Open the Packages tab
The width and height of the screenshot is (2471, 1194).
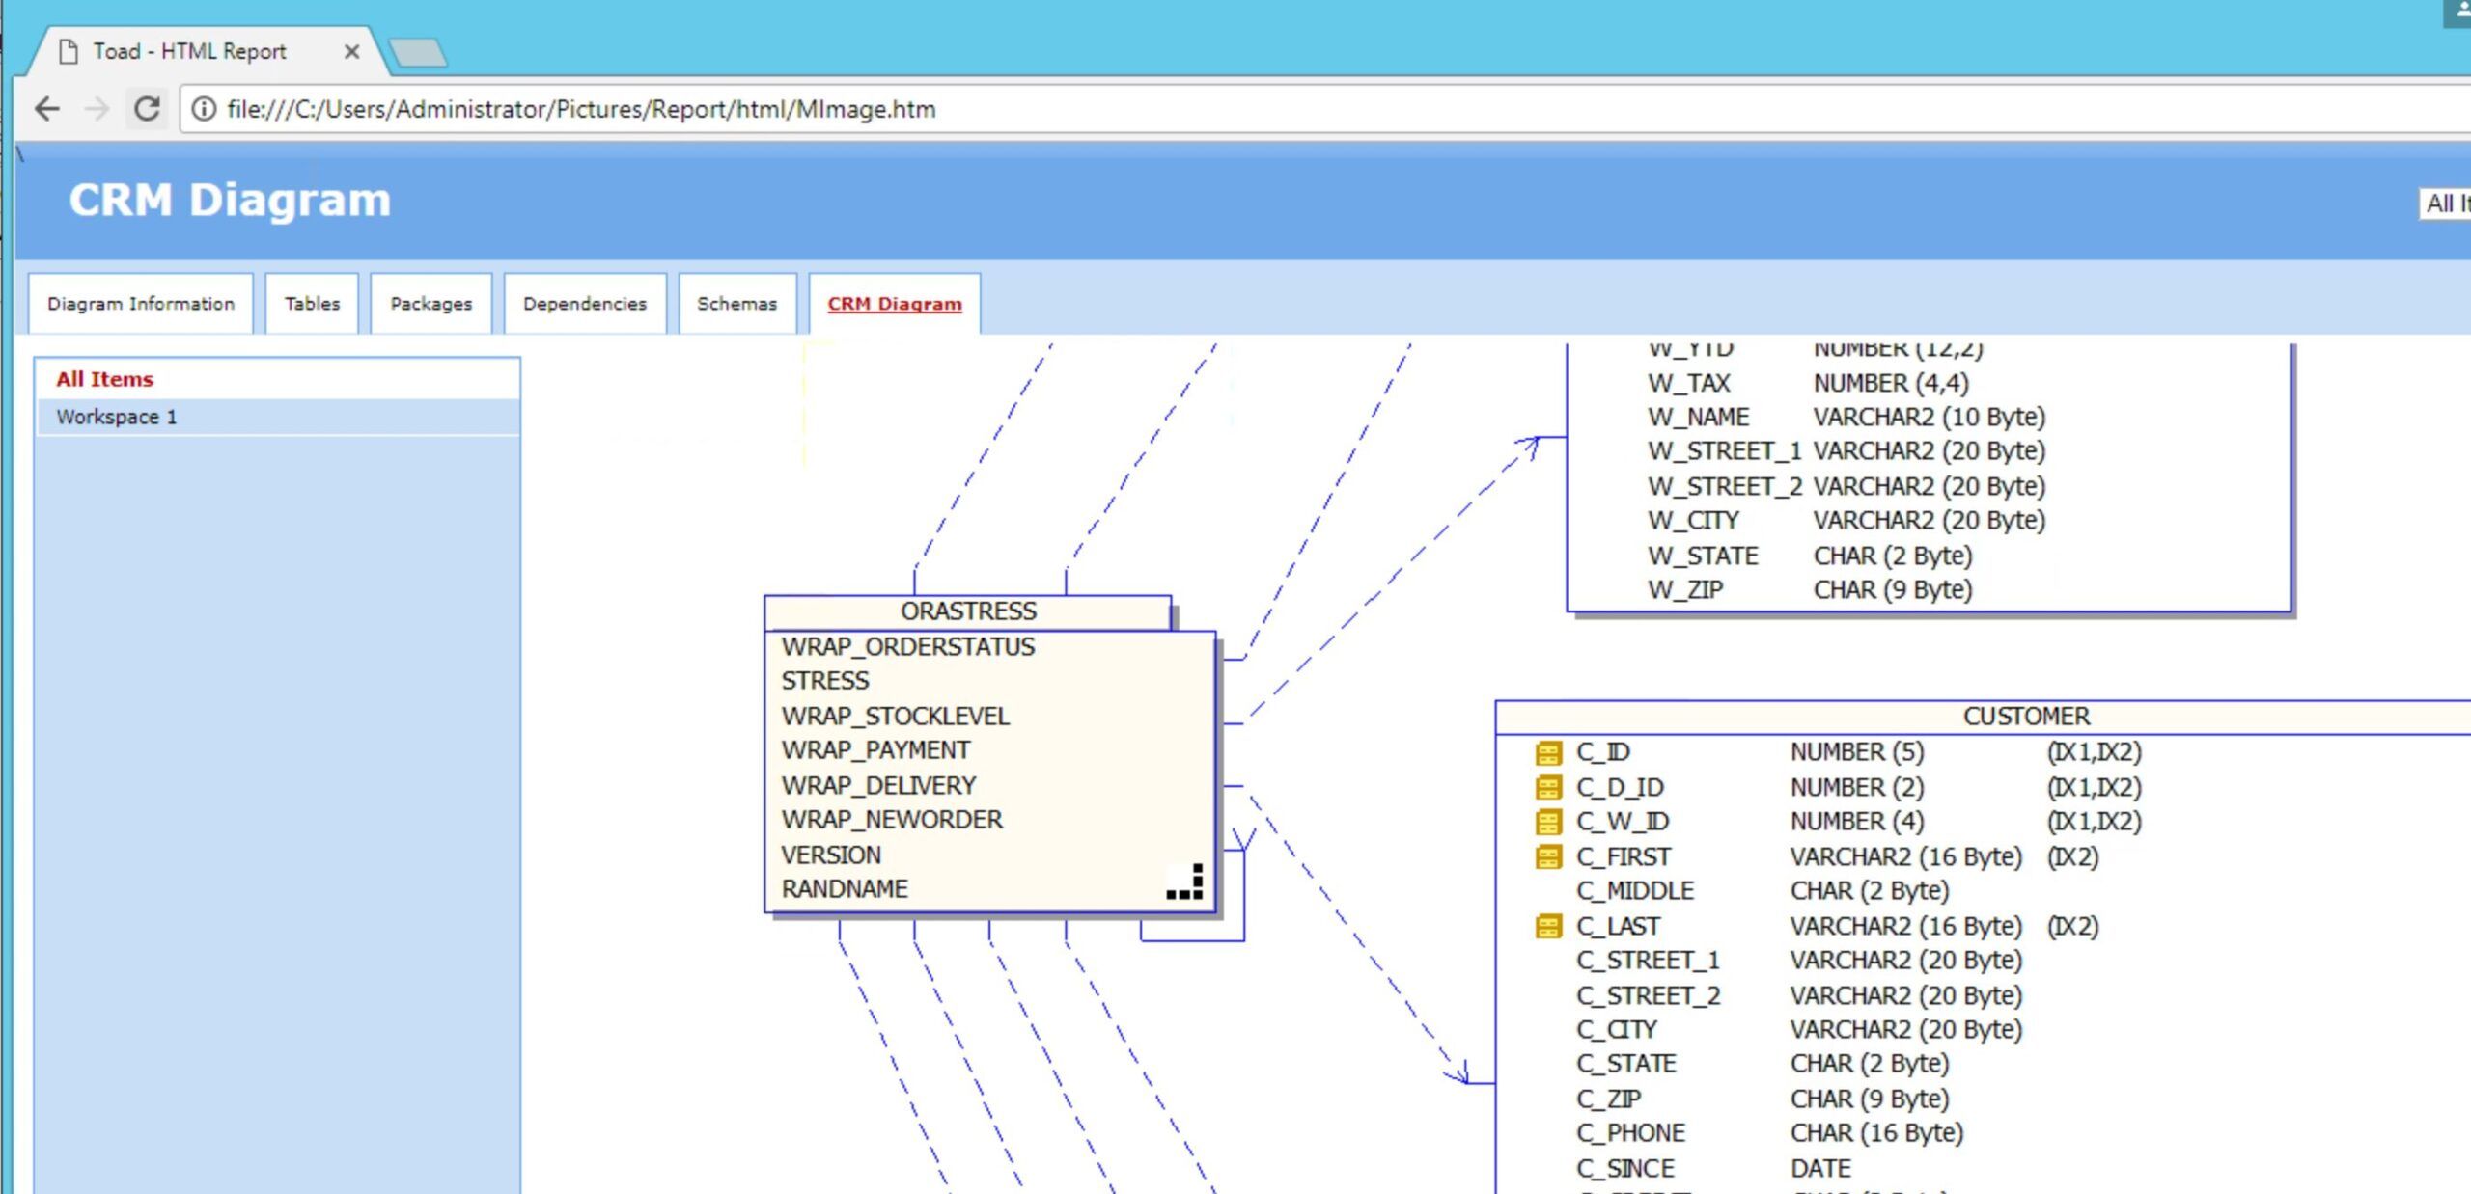tap(430, 303)
